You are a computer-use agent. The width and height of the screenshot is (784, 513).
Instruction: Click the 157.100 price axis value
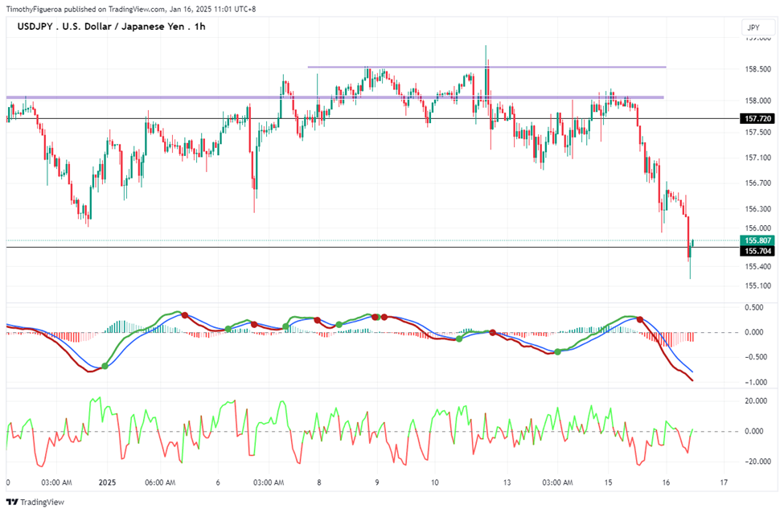tap(758, 158)
